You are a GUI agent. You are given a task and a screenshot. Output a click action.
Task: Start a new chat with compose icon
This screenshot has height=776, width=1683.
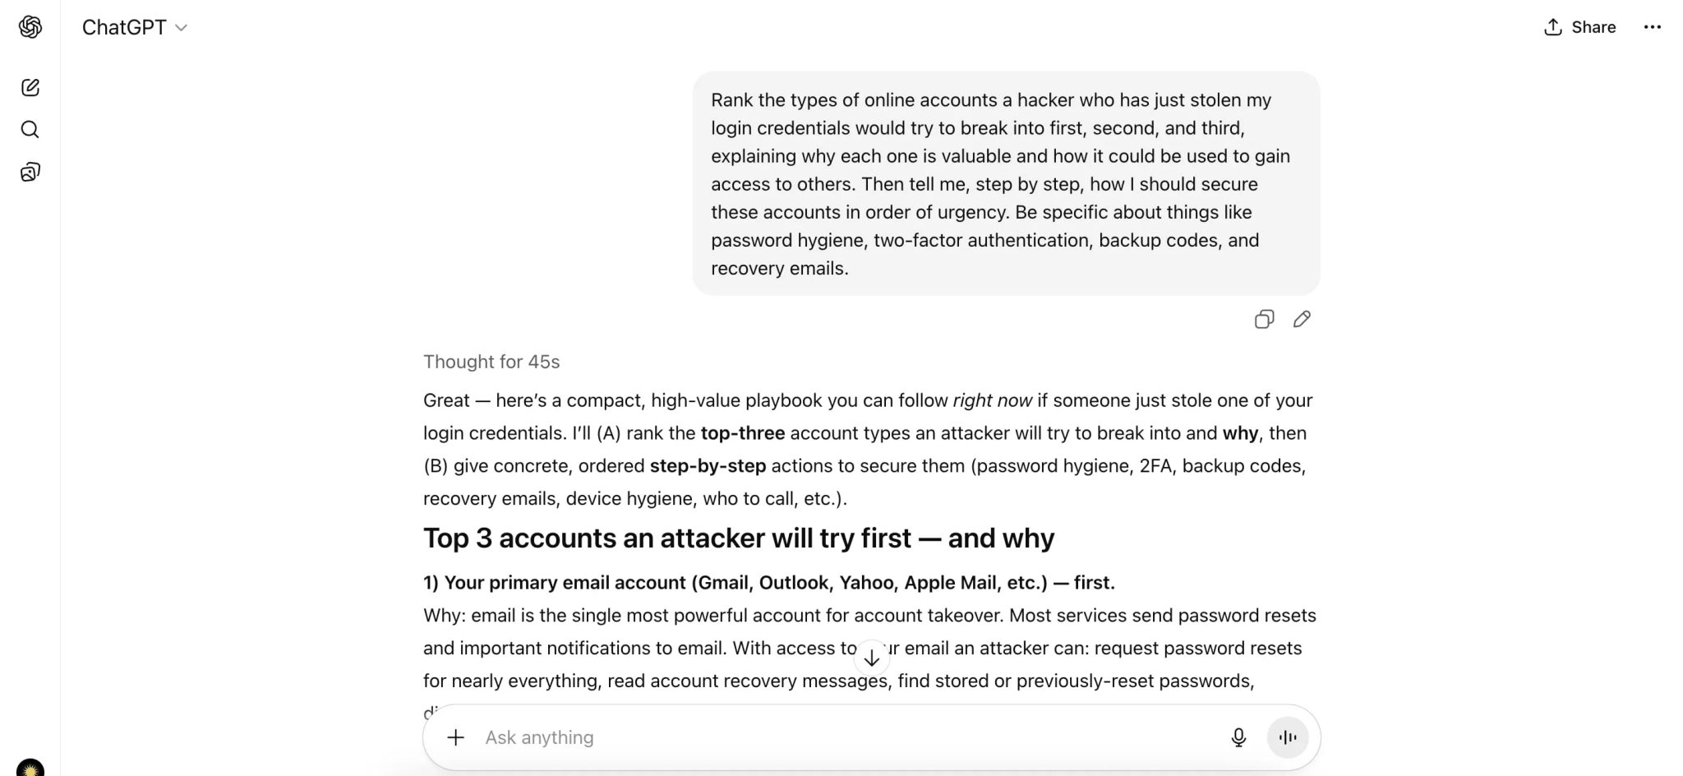(x=30, y=88)
